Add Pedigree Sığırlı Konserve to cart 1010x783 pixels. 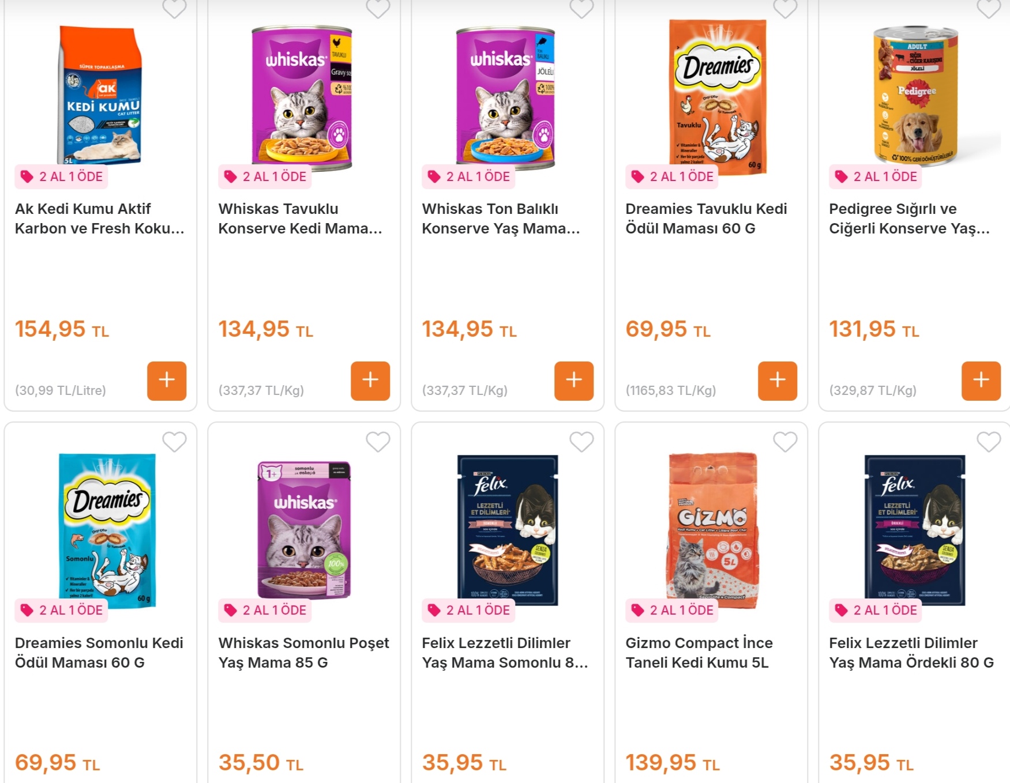(981, 381)
